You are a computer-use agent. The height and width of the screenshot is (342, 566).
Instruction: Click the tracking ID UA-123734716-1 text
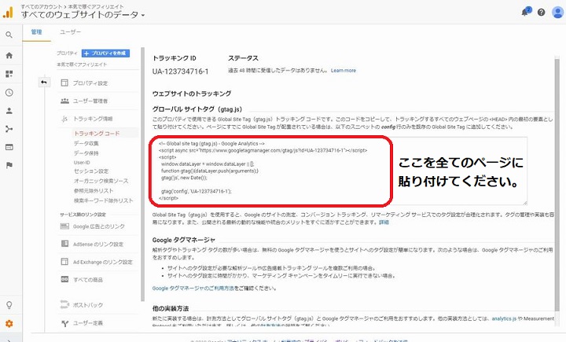click(180, 72)
